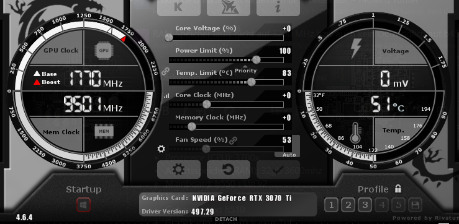
Task: Click the Power Limit 100 value field
Action: pos(285,51)
